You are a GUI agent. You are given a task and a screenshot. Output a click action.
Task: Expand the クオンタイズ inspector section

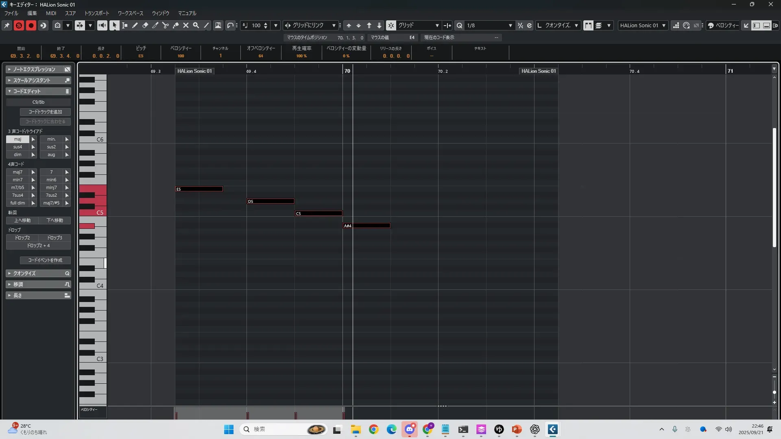pyautogui.click(x=38, y=273)
